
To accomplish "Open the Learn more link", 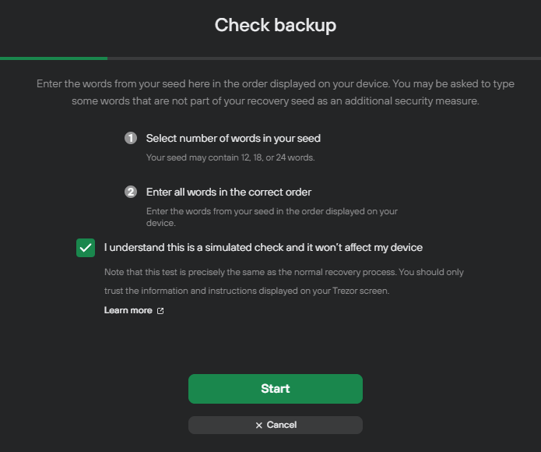I will click(x=128, y=310).
